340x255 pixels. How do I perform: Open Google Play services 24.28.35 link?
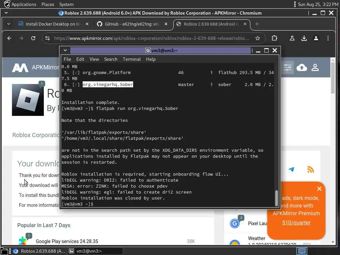click(x=67, y=241)
